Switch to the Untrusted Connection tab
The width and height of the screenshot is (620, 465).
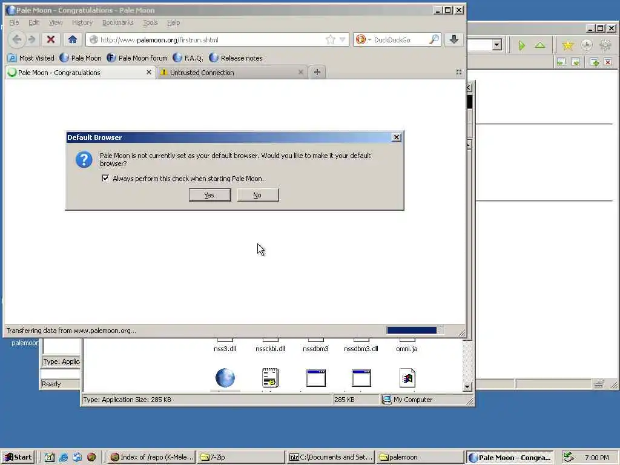[x=232, y=73]
